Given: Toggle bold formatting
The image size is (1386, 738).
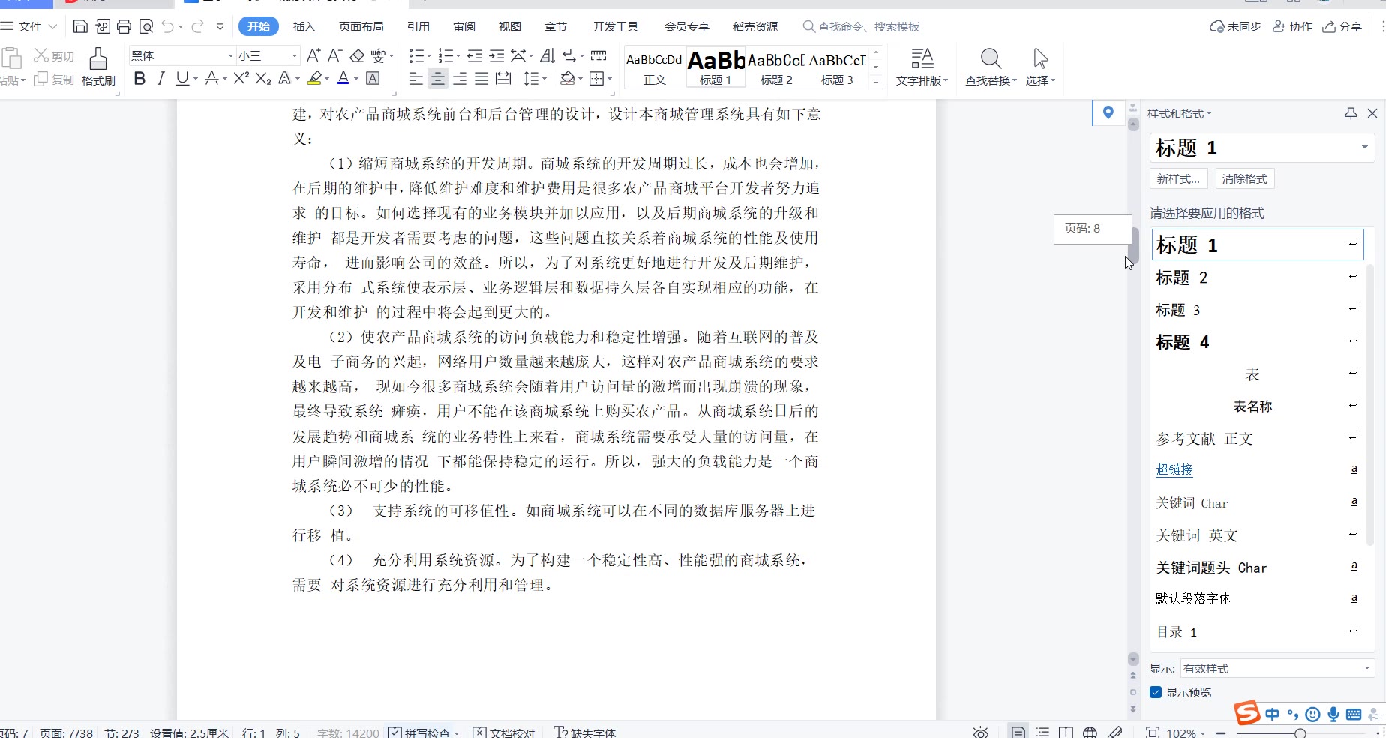Looking at the screenshot, I should [x=139, y=79].
